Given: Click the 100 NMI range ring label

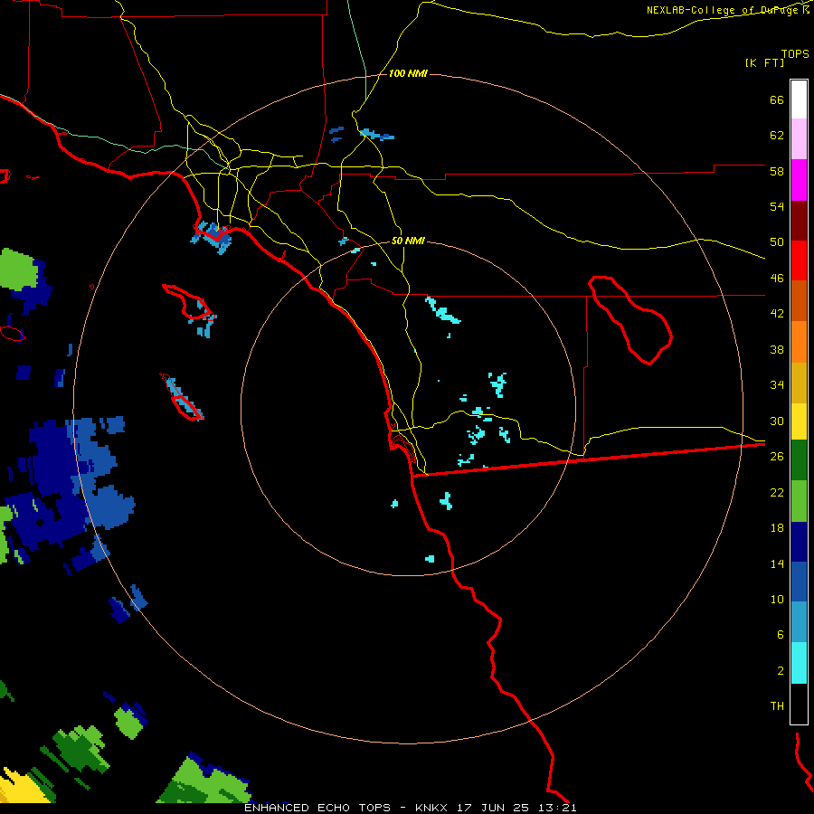Looking at the screenshot, I should 408,74.
